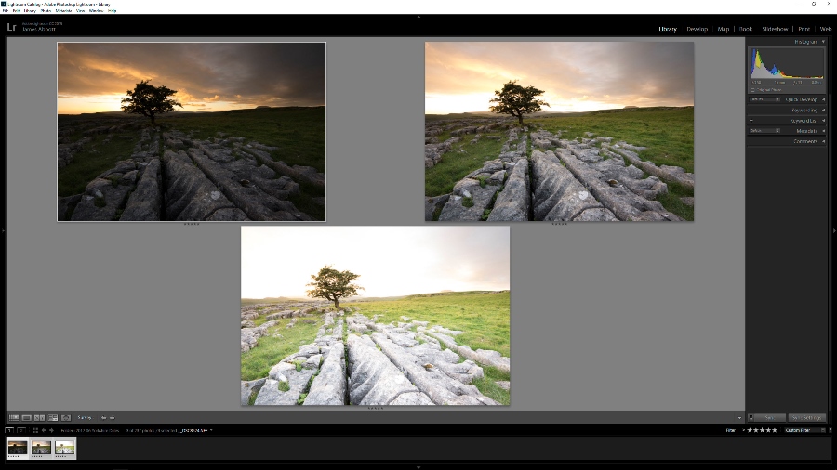Open the Custom Filter dropdown
837x470 pixels.
point(804,430)
